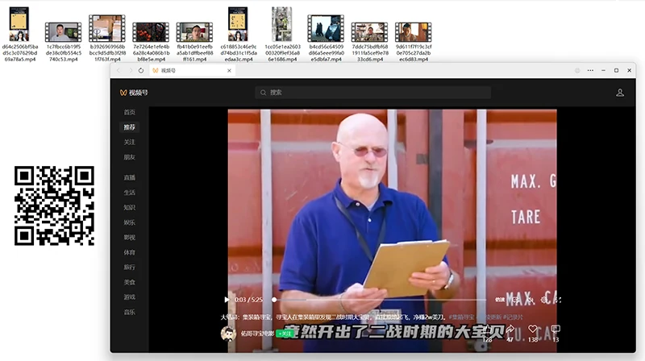
Task: Click the creator avatar below the video
Action: point(228,333)
